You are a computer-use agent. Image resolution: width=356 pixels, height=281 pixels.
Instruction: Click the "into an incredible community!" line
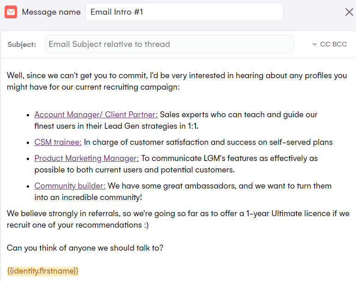pos(88,197)
